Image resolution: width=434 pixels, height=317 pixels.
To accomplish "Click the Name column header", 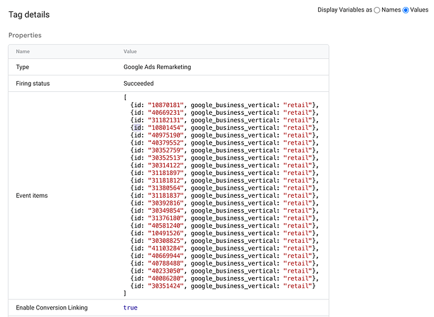I will [23, 51].
